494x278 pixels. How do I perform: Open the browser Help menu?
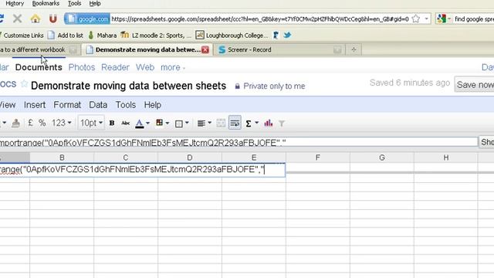coord(95,3)
